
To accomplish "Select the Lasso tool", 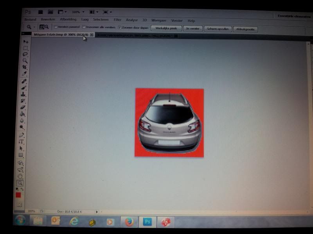I will (25, 54).
